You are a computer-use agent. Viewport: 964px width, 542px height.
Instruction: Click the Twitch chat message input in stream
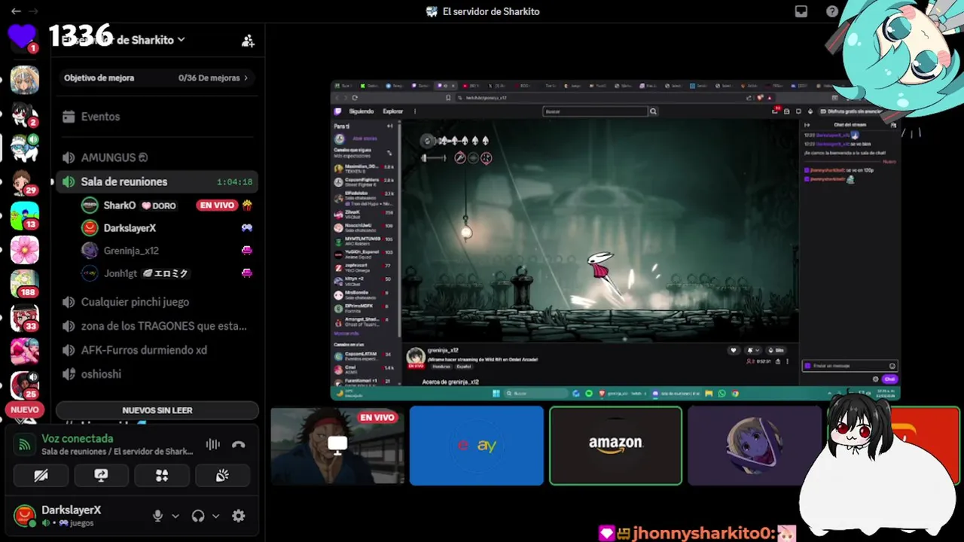[850, 366]
